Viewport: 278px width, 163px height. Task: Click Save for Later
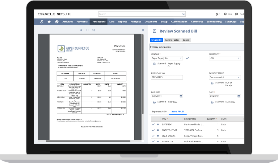coord(172,40)
